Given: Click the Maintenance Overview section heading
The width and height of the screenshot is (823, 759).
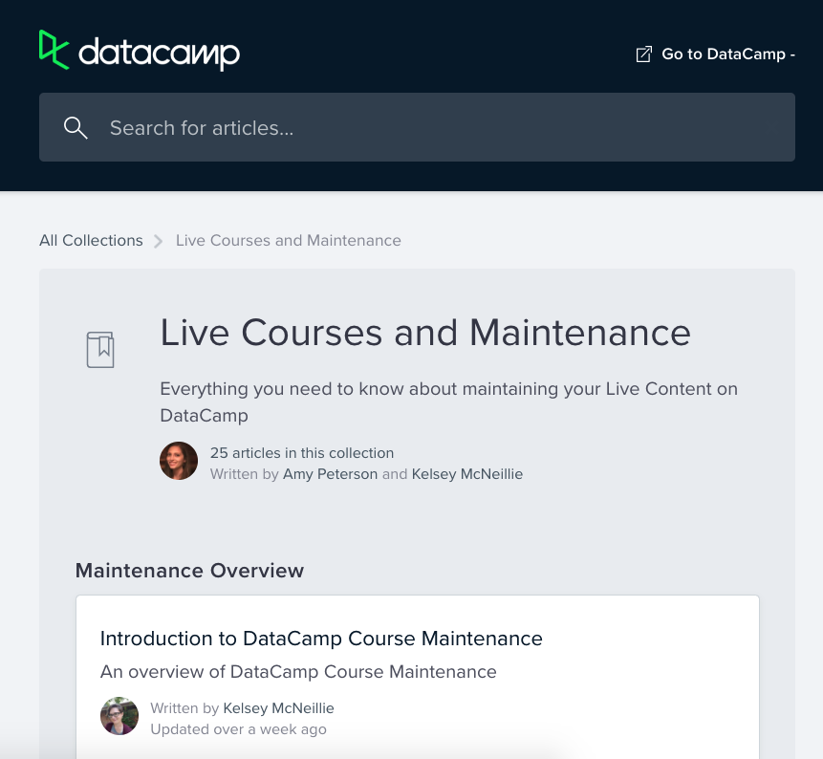Looking at the screenshot, I should (x=189, y=571).
